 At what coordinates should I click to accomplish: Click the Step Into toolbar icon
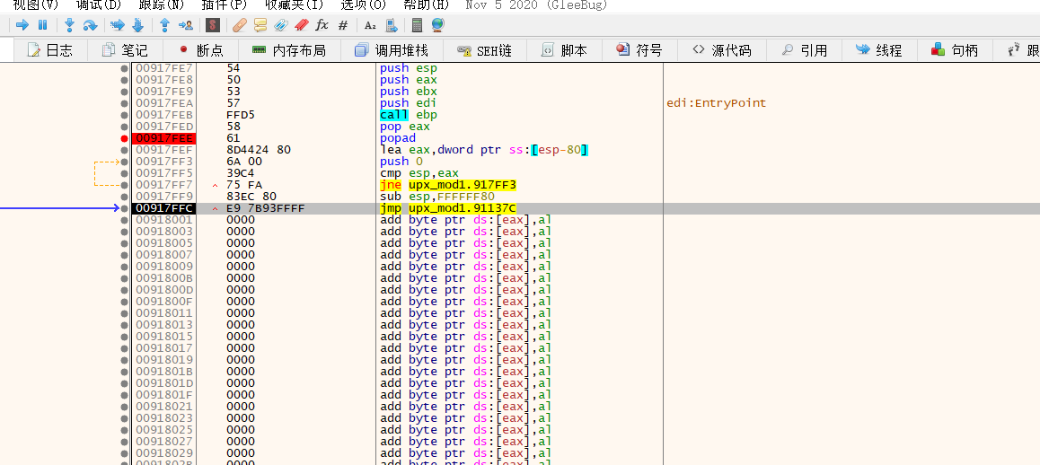tap(69, 25)
